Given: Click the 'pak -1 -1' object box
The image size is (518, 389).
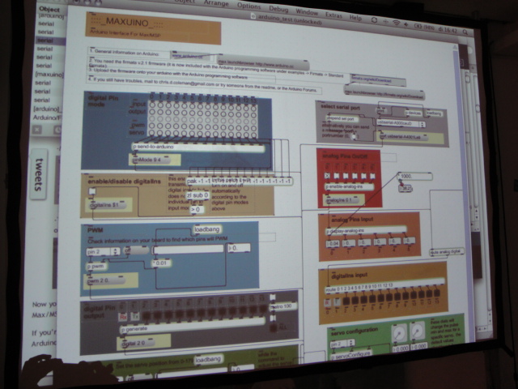Looking at the screenshot, I should pyautogui.click(x=200, y=181).
